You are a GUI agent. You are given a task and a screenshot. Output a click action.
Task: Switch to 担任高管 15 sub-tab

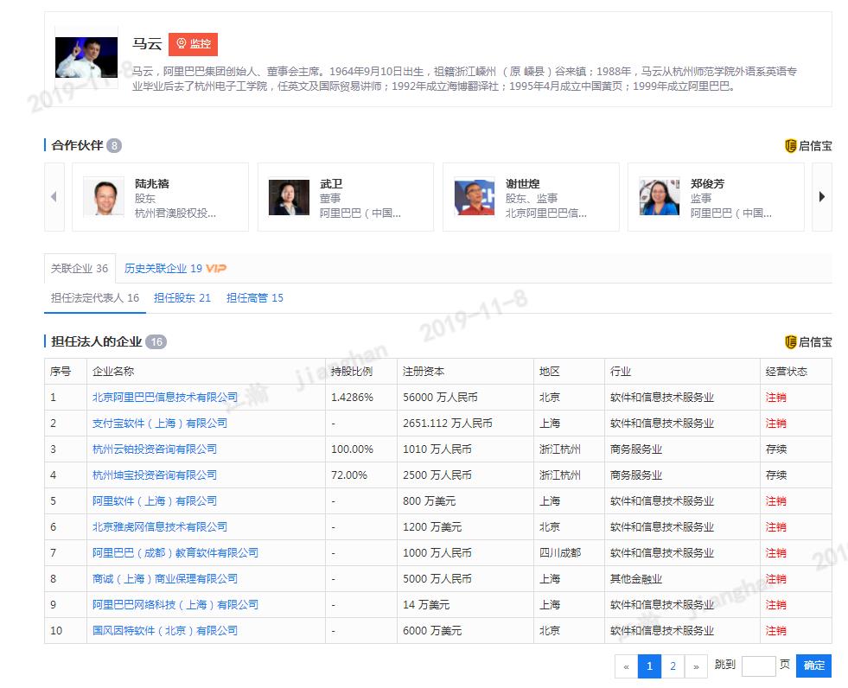pos(255,298)
